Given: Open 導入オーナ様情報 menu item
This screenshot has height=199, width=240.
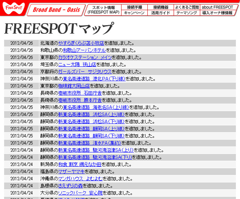Looking at the screenshot, I should coord(217,13).
